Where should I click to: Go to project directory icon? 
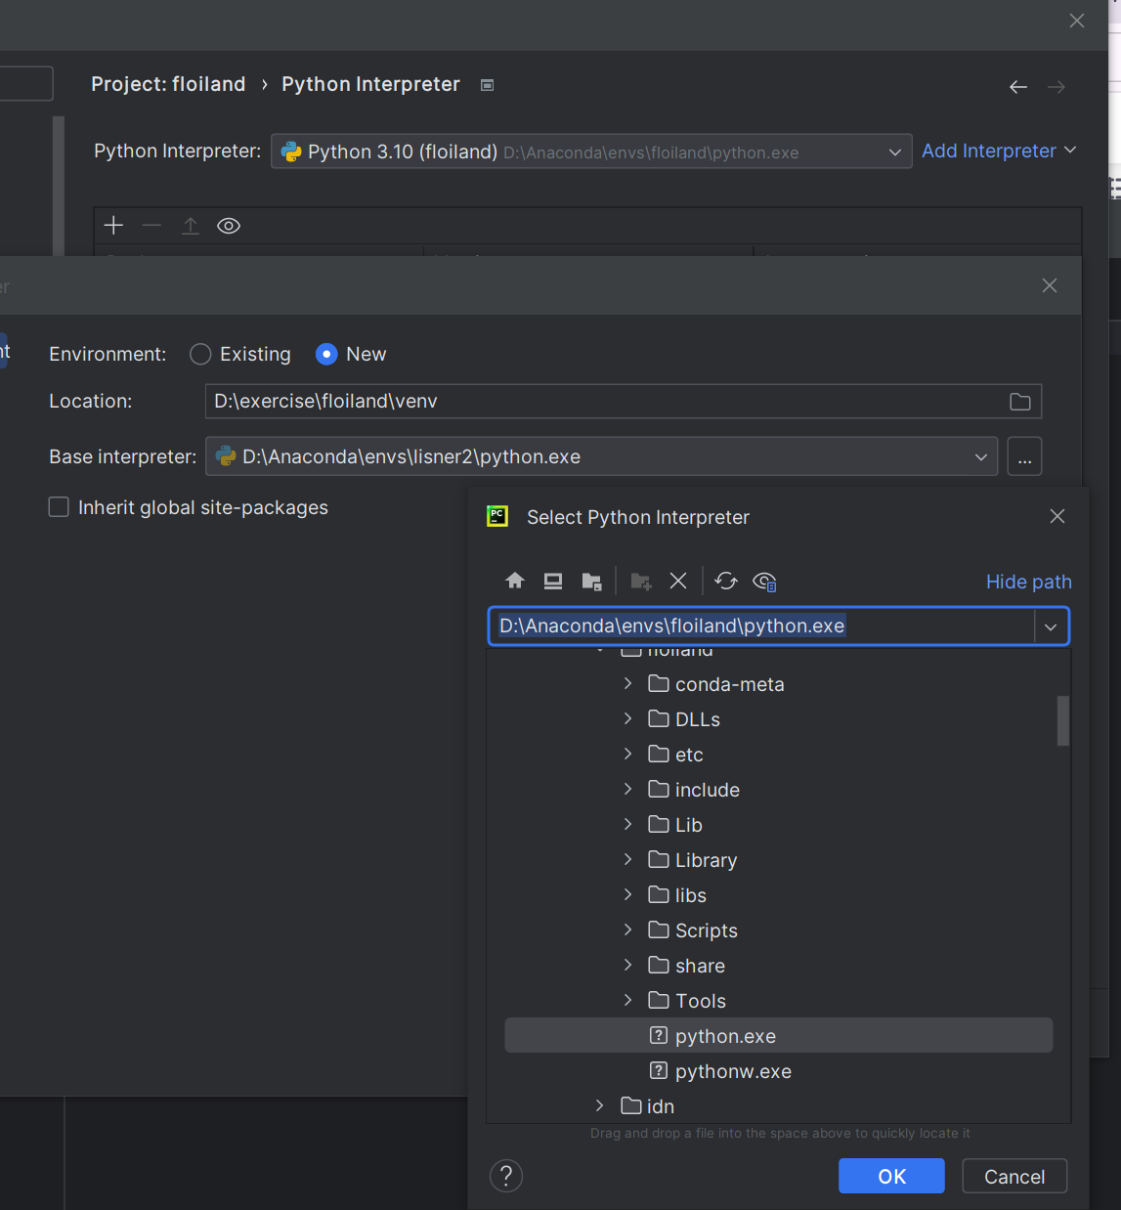point(591,581)
